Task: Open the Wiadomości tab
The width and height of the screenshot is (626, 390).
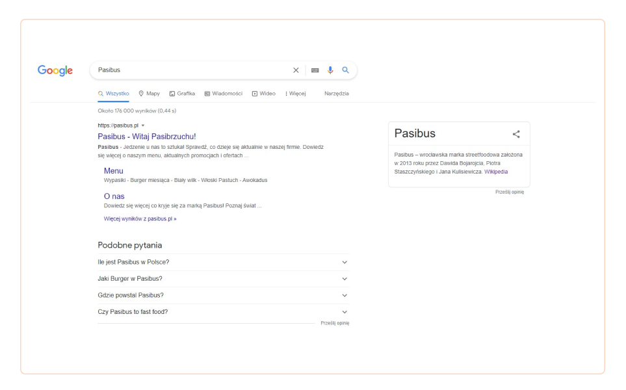Action: pos(223,94)
